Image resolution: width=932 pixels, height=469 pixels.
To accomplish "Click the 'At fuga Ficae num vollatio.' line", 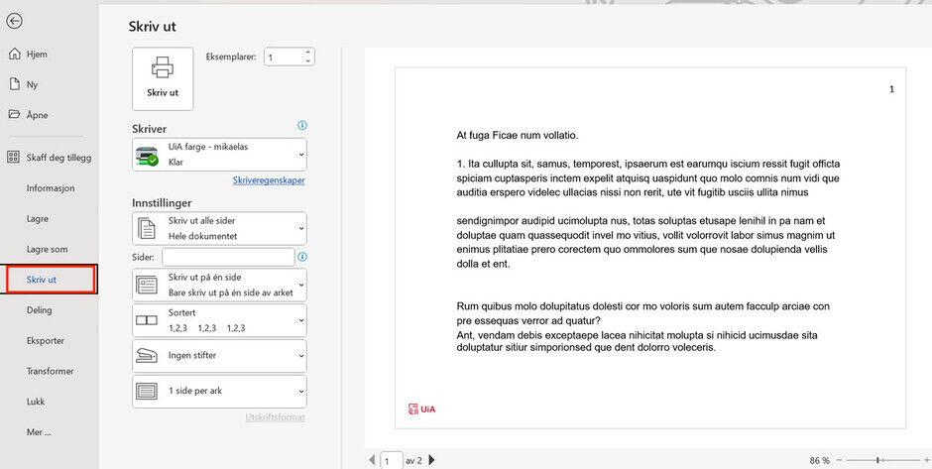I will (x=518, y=136).
